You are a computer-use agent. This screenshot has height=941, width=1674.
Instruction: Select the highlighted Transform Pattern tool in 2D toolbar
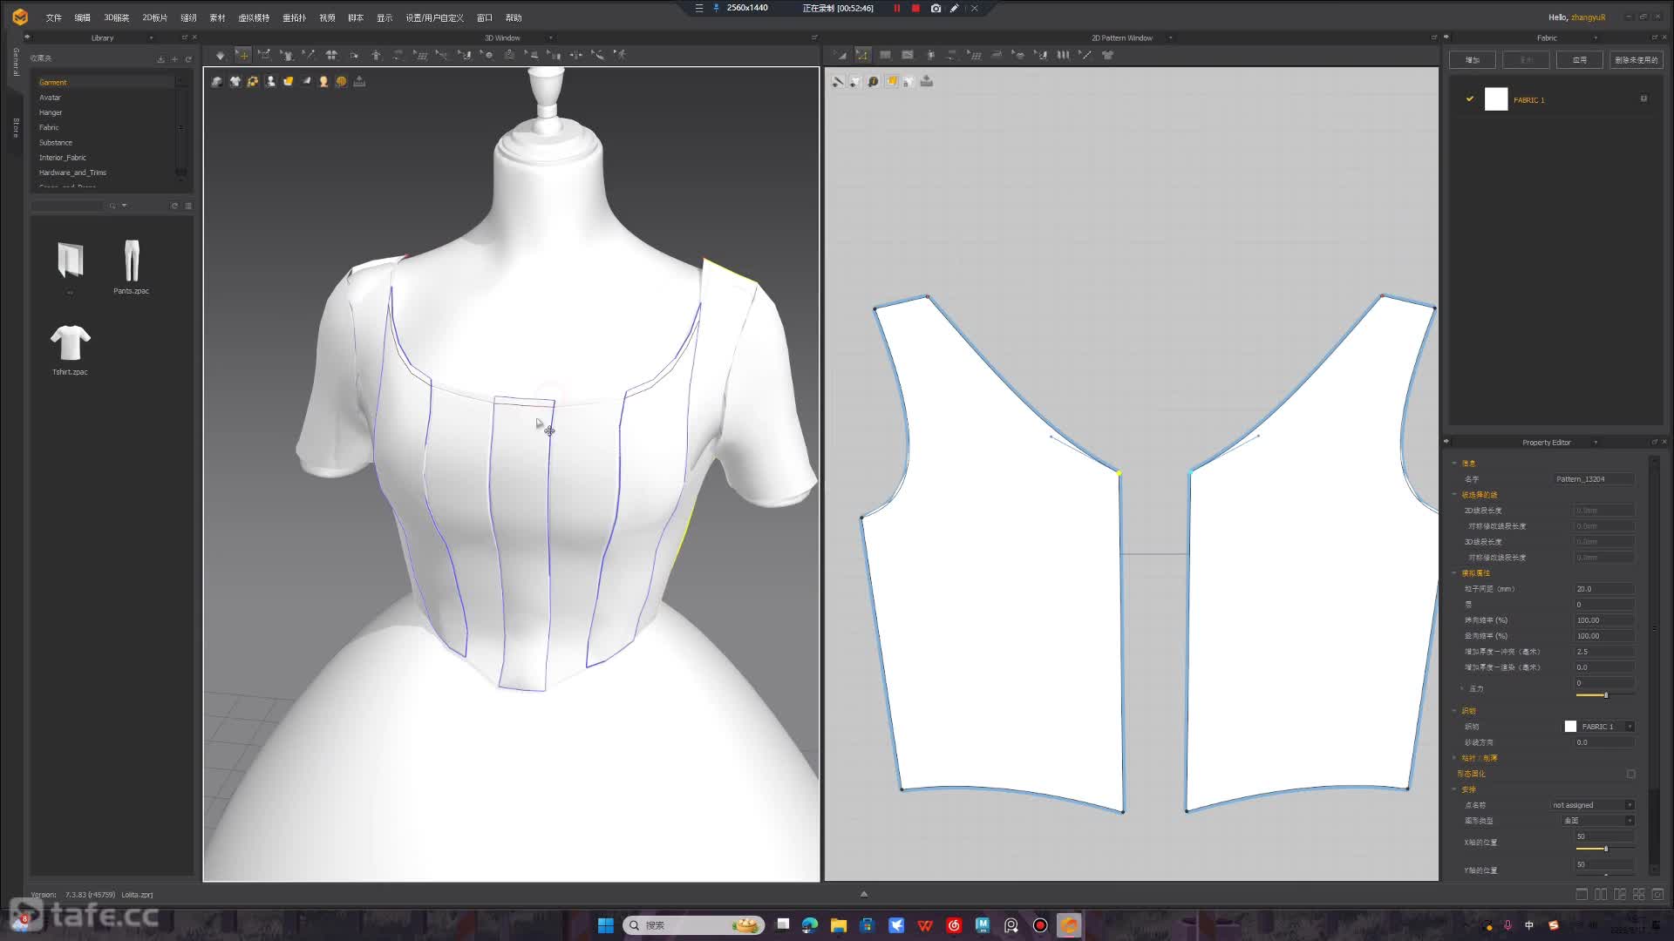pos(862,55)
